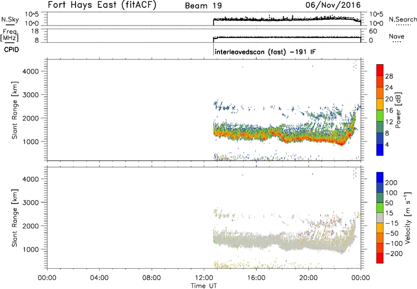Click the gray segment of the Velocity colorbar
417x289 pixels.
[x=380, y=218]
